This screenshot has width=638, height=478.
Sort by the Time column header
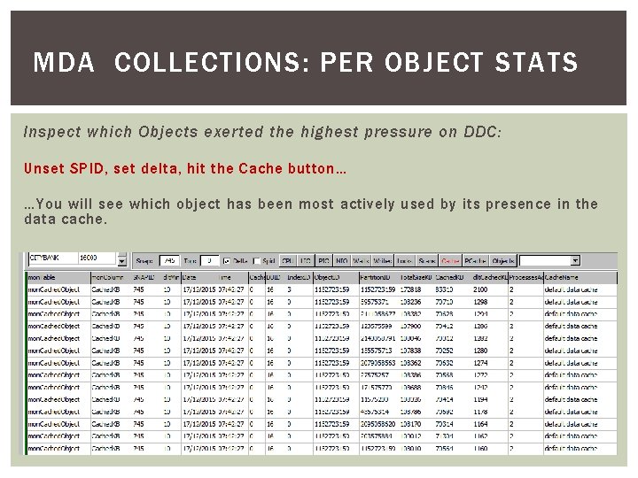pyautogui.click(x=232, y=278)
